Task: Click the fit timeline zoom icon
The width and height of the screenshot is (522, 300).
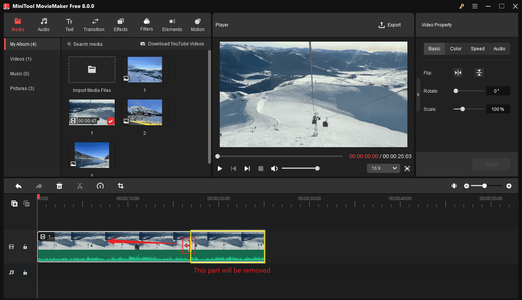Action: [454, 186]
